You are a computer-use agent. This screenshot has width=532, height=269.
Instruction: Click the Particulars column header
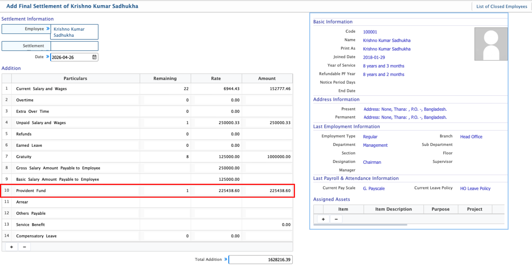click(75, 78)
